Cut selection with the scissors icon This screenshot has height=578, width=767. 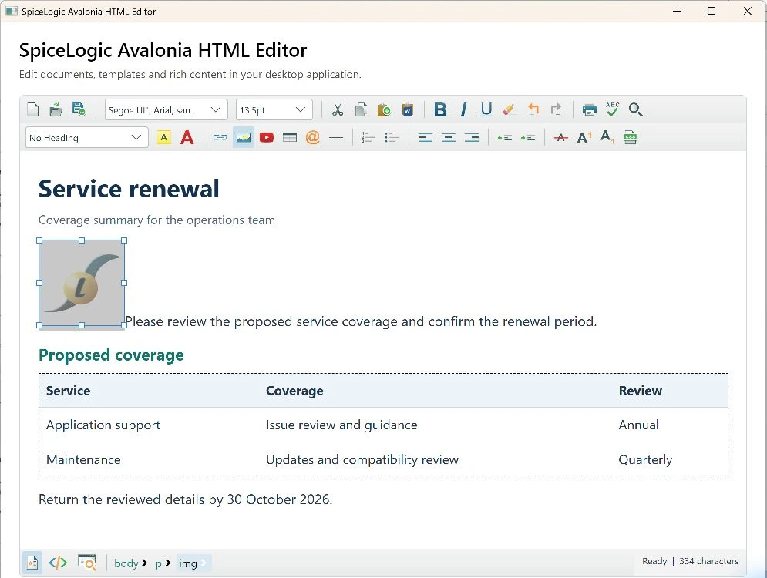click(x=337, y=109)
